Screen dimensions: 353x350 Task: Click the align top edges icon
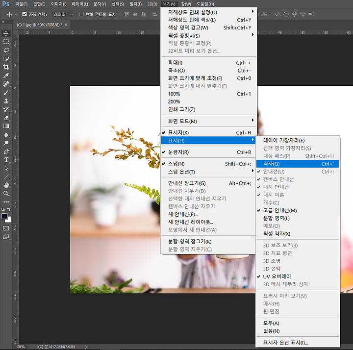point(127,14)
